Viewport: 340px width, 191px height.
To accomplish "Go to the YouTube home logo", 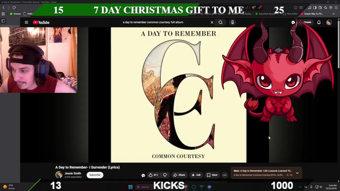I will (x=41, y=22).
